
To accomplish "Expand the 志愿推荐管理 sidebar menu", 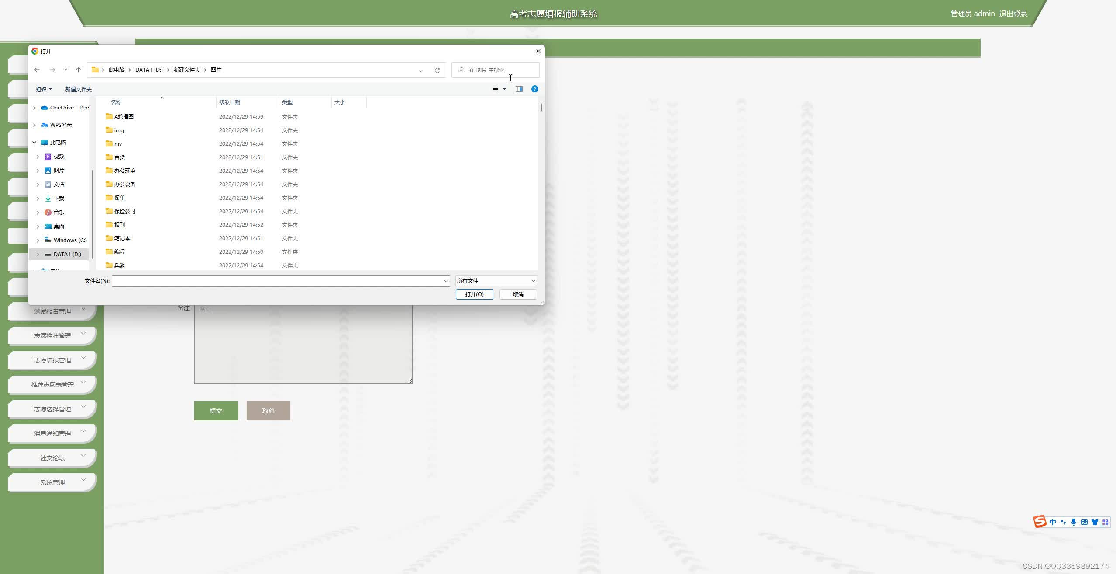I will pyautogui.click(x=52, y=336).
